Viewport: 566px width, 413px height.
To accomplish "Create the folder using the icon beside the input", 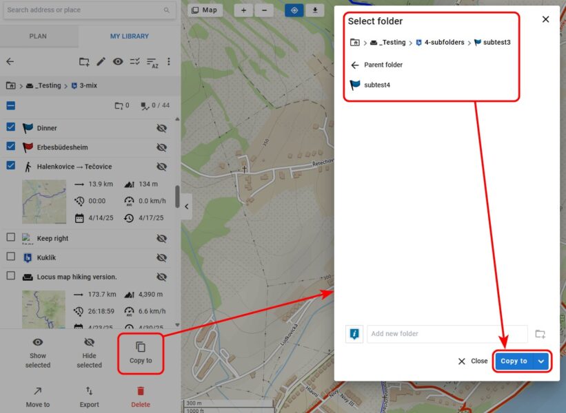I will tap(540, 334).
